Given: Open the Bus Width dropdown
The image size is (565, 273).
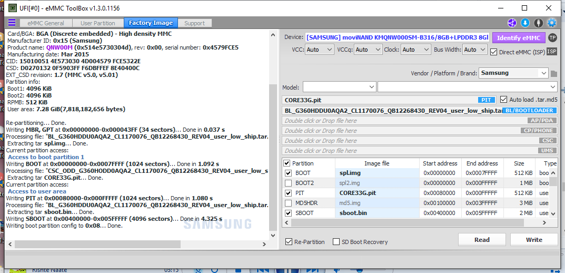Looking at the screenshot, I should point(475,50).
